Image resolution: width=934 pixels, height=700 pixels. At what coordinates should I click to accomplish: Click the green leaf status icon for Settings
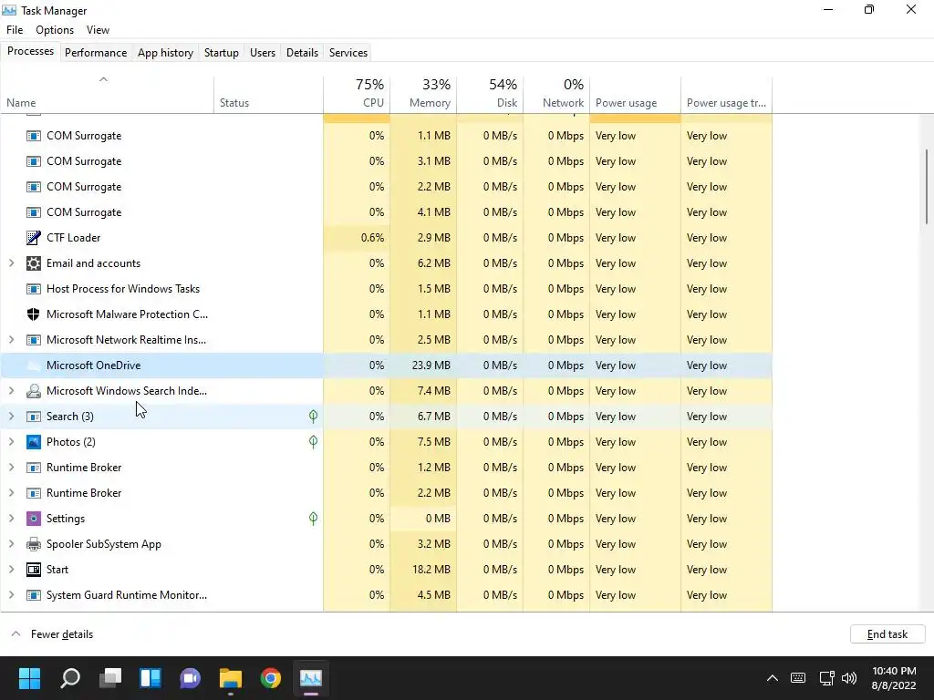pos(313,519)
